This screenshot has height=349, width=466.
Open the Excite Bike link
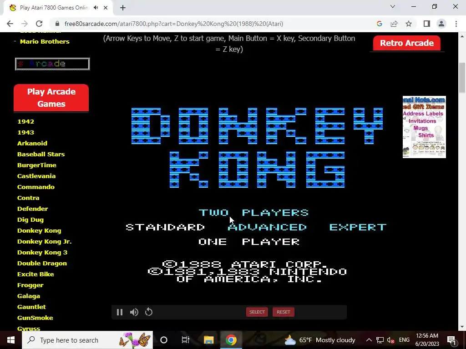35,274
